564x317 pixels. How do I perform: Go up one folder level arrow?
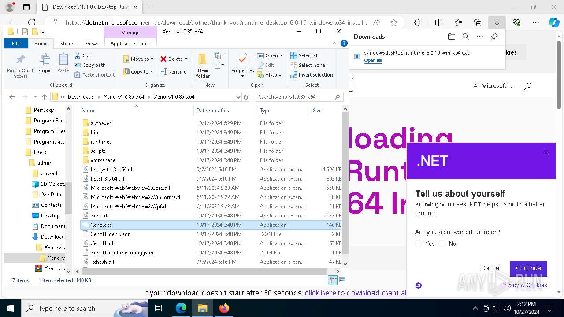tap(45, 97)
